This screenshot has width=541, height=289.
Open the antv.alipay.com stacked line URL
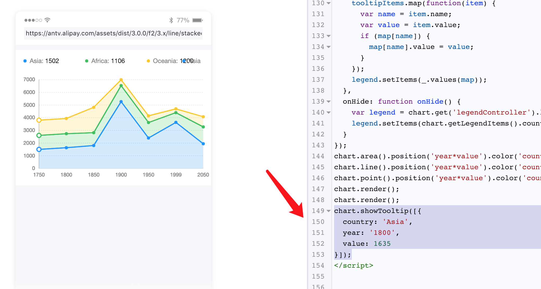click(113, 33)
